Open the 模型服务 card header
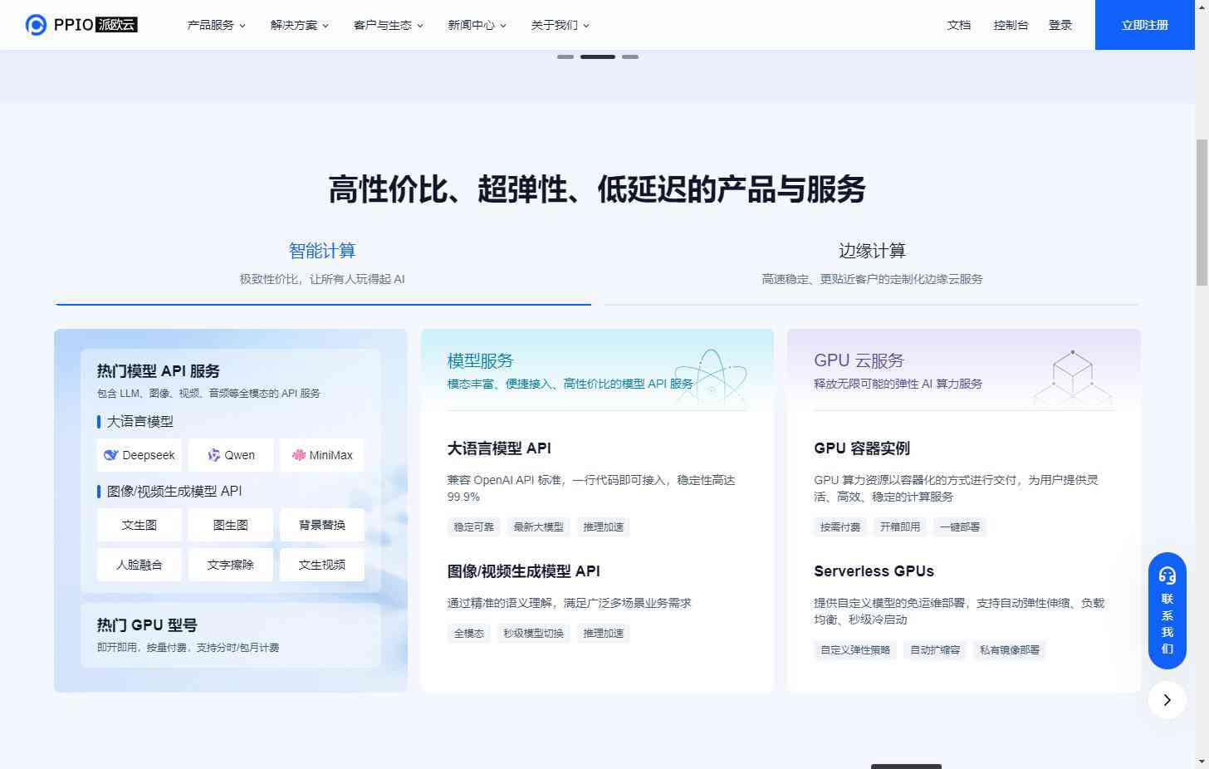This screenshot has height=769, width=1209. click(597, 370)
